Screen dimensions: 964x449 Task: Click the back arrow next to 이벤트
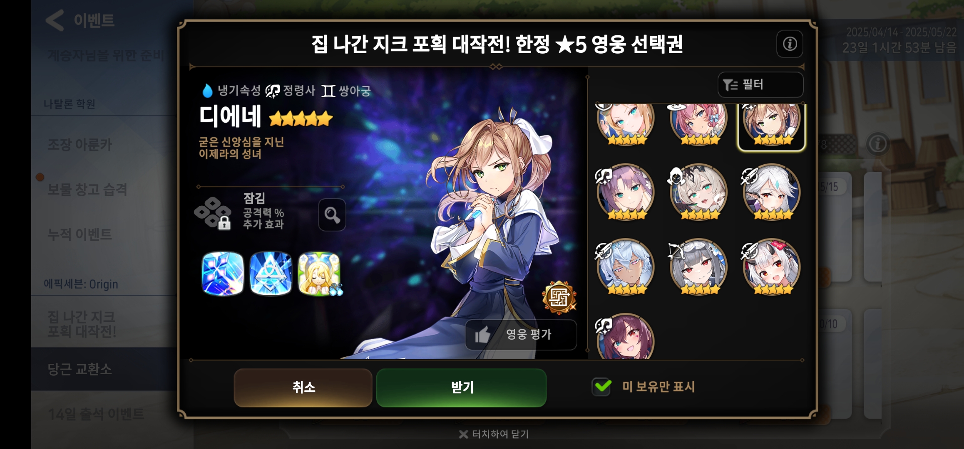point(55,20)
